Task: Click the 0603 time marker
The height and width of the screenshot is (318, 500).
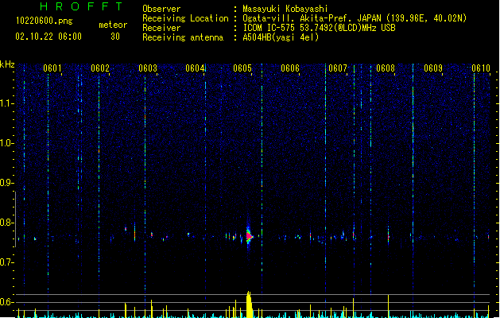Action: pyautogui.click(x=148, y=68)
